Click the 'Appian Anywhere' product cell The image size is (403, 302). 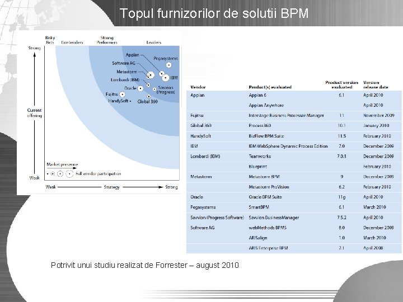tap(266, 105)
